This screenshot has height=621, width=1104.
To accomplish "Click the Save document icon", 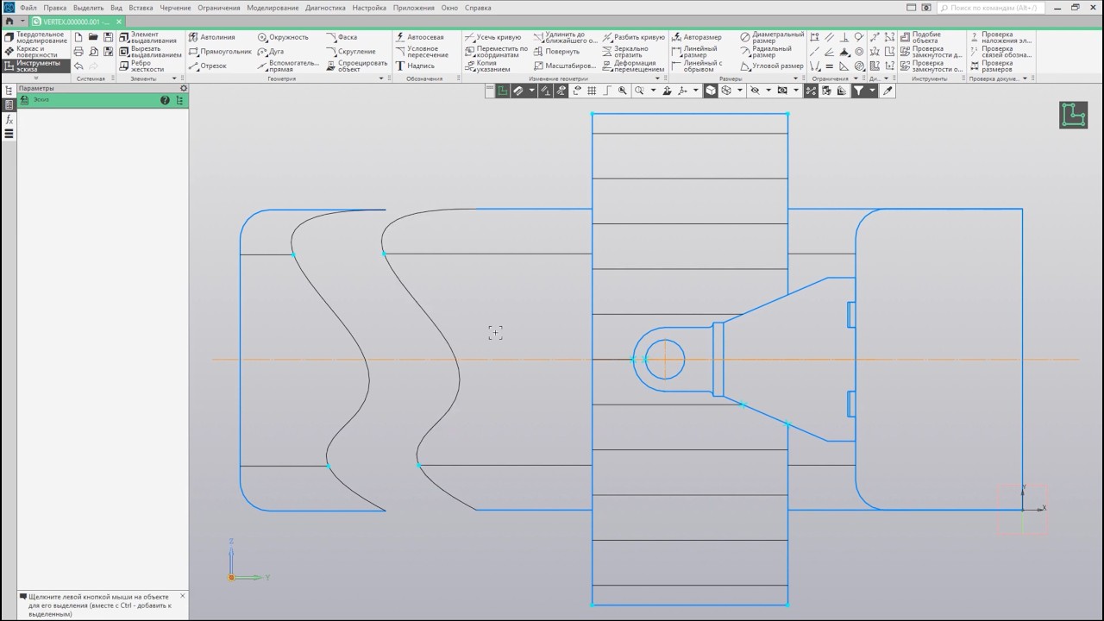I will 108,37.
